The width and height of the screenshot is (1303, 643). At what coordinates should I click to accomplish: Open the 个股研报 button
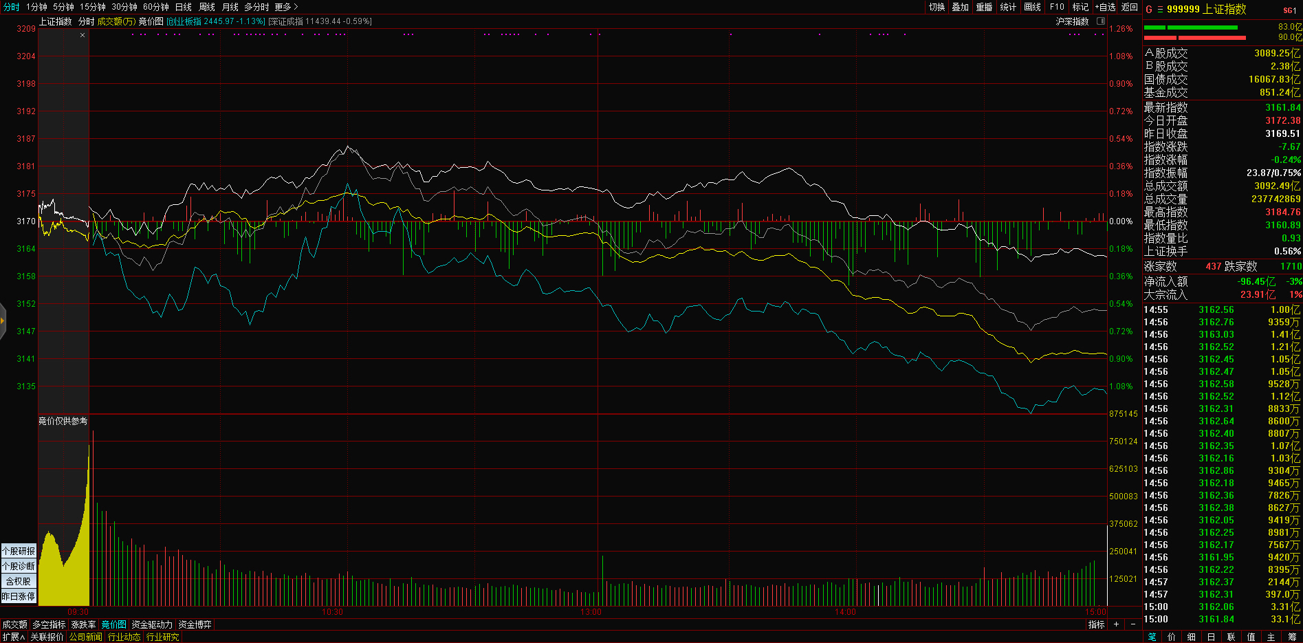19,551
